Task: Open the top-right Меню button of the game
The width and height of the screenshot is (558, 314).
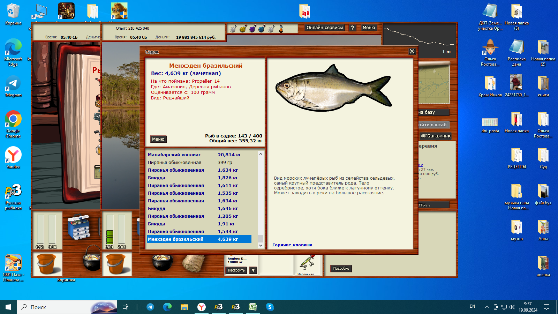Action: [369, 28]
